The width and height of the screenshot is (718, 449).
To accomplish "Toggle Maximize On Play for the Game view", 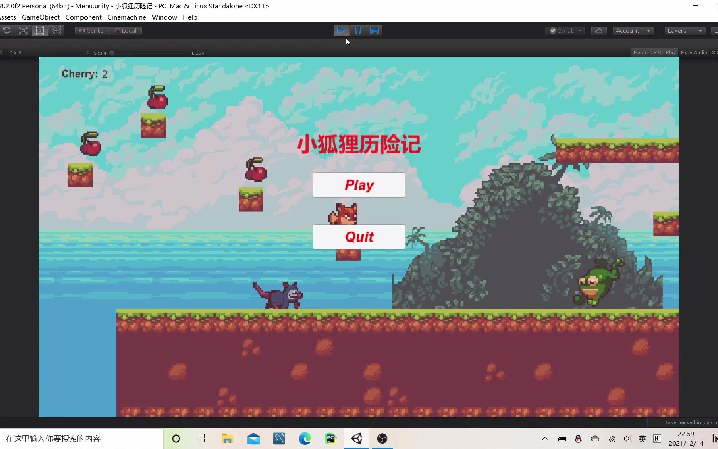I will point(654,52).
